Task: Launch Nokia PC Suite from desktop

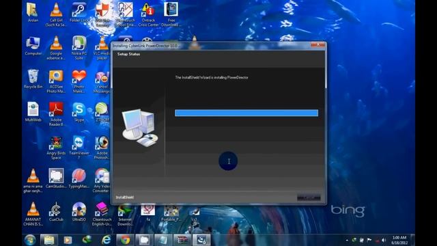Action: pyautogui.click(x=79, y=48)
